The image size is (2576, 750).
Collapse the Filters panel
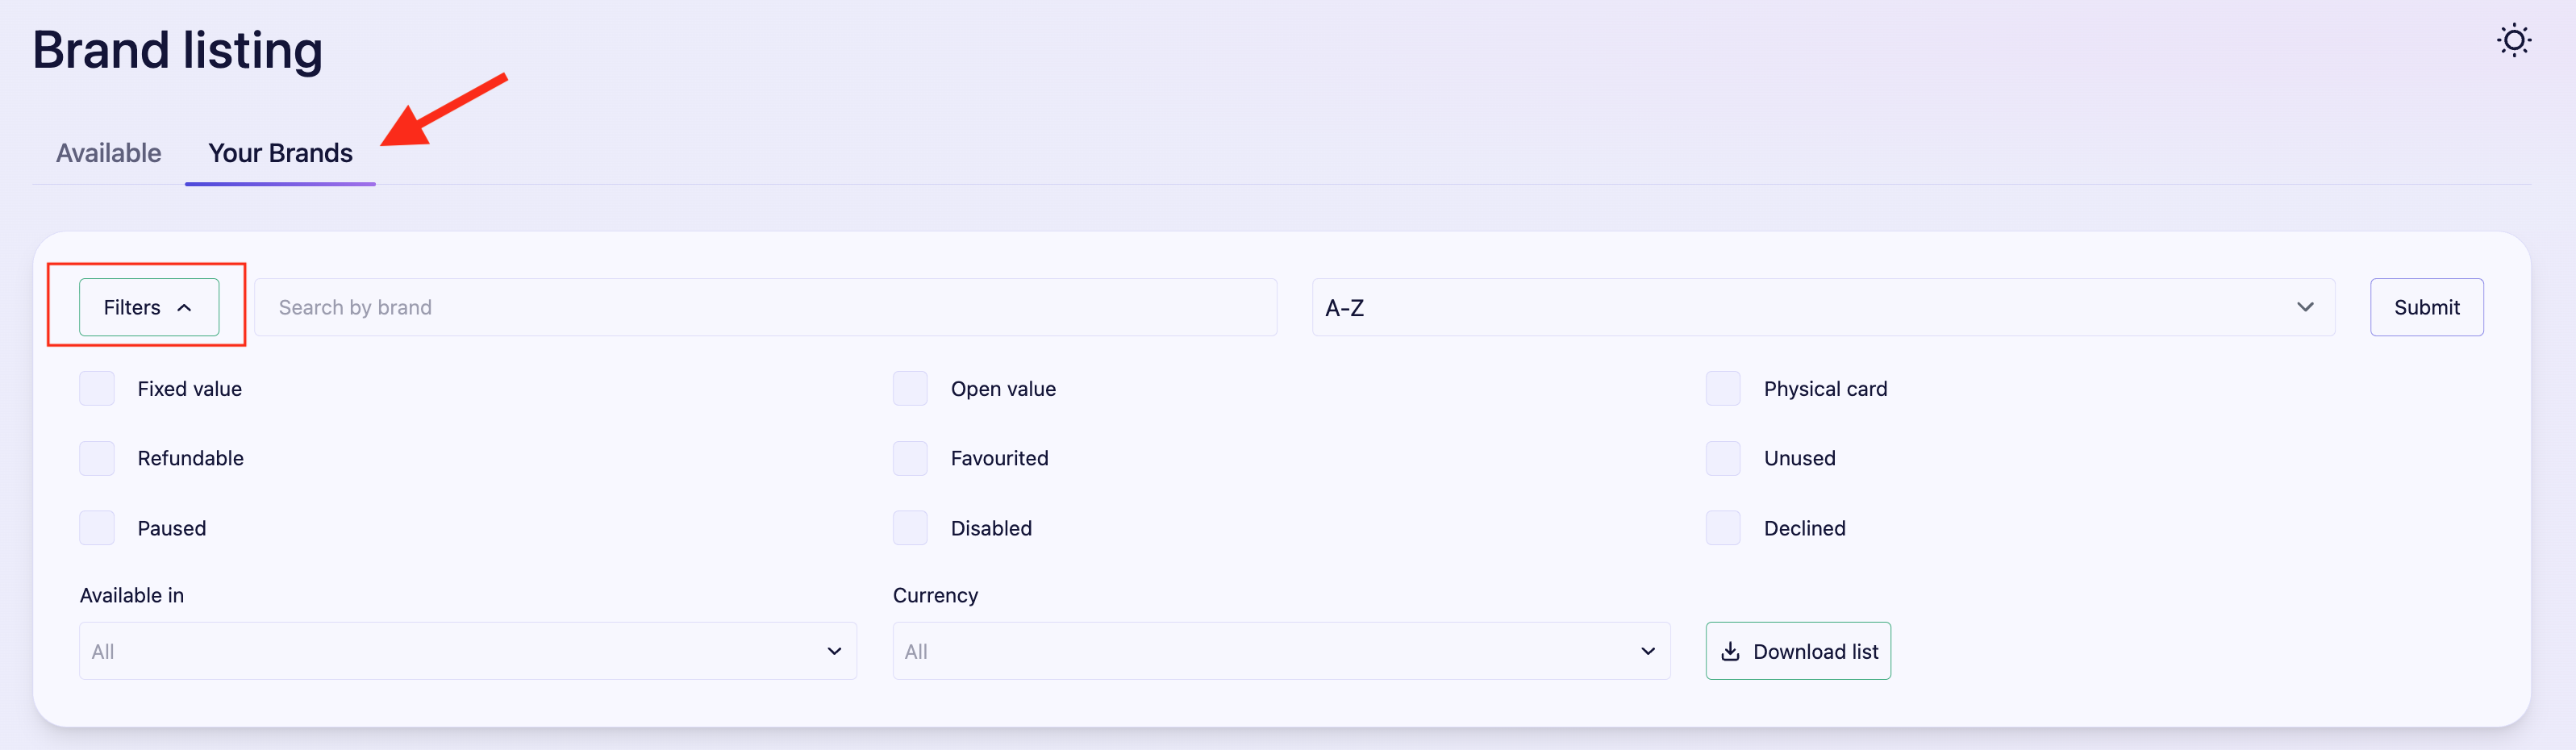(148, 308)
